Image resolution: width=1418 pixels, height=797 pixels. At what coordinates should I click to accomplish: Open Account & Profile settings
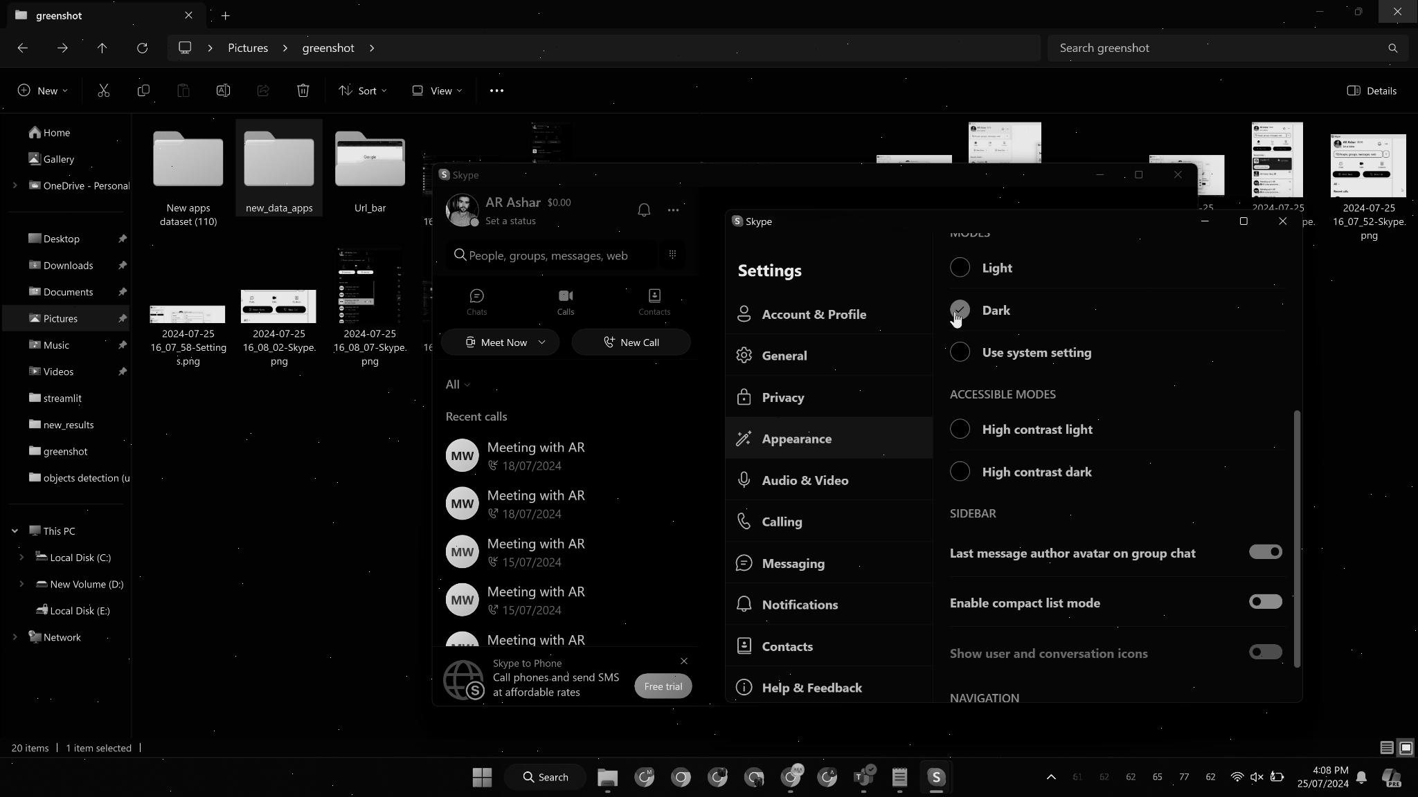click(829, 314)
